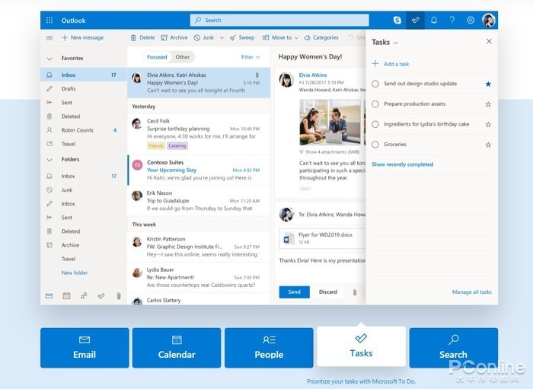Star Ingredients for Lydia's birthday cake
533x389 pixels.
(488, 125)
